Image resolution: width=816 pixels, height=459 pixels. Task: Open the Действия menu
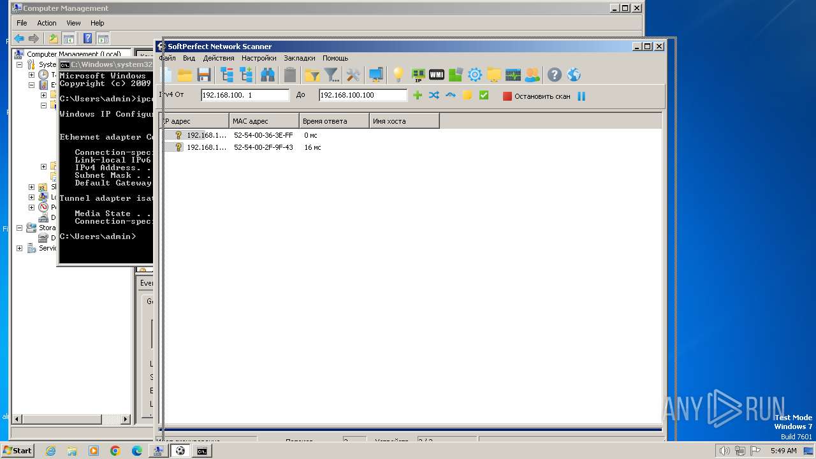pos(219,58)
